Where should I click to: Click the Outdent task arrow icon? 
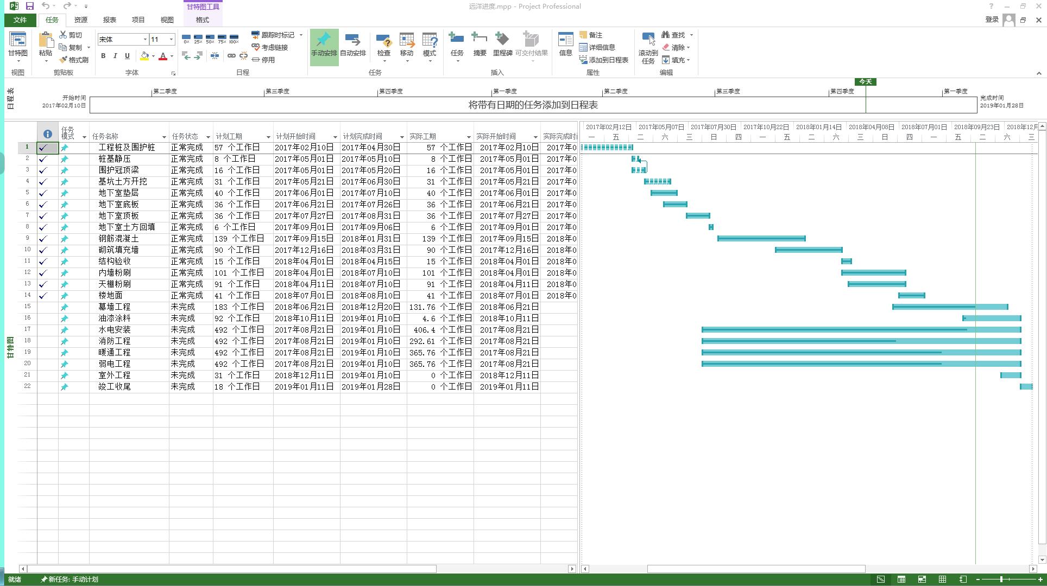(x=186, y=56)
